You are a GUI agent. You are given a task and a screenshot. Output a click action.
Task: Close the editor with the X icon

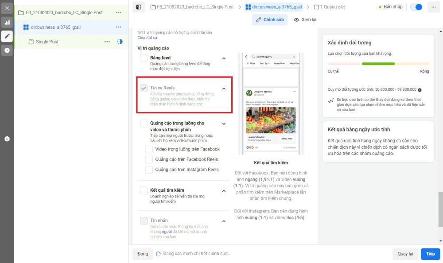[x=7, y=8]
